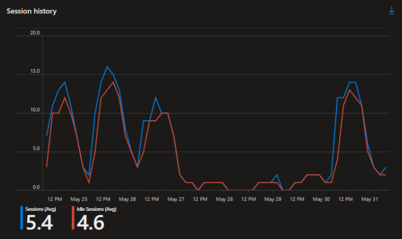
Task: Select the Idle Sessions (Avg) legend label
Action: point(97,209)
